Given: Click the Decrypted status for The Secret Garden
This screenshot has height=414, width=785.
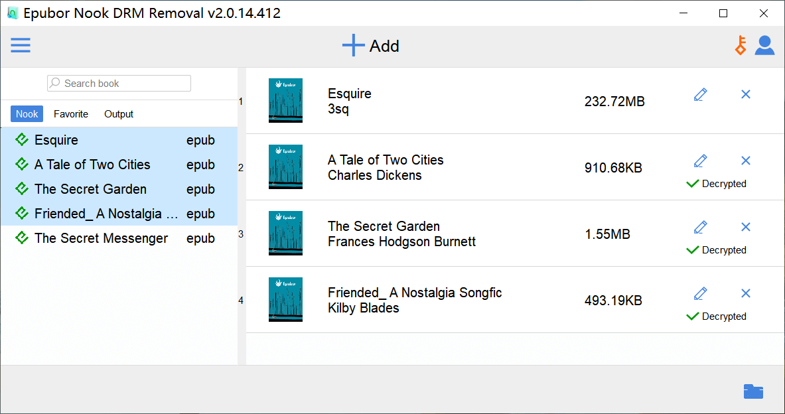Looking at the screenshot, I should tap(716, 250).
